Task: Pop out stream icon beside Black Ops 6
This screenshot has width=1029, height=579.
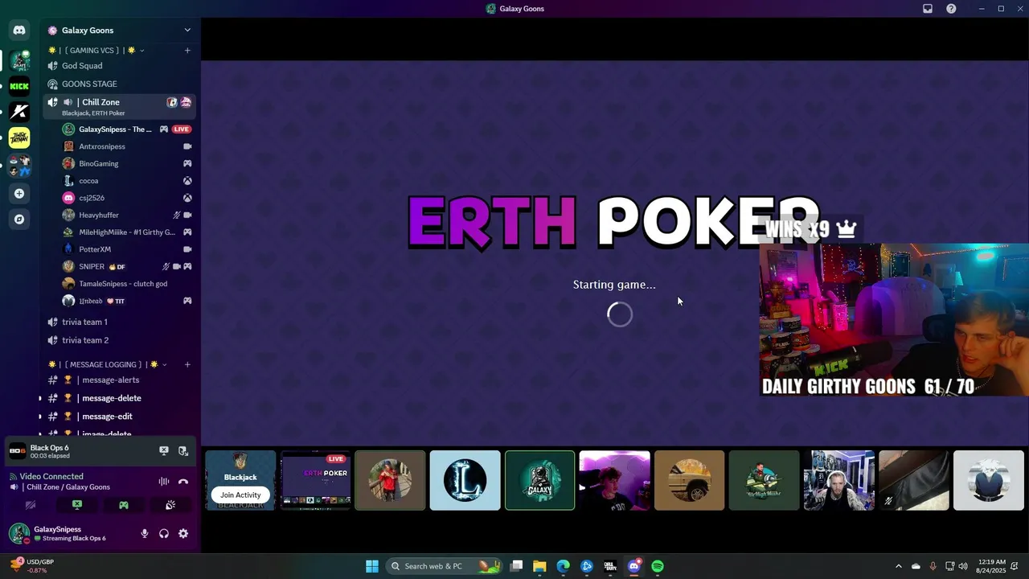Action: tap(183, 451)
